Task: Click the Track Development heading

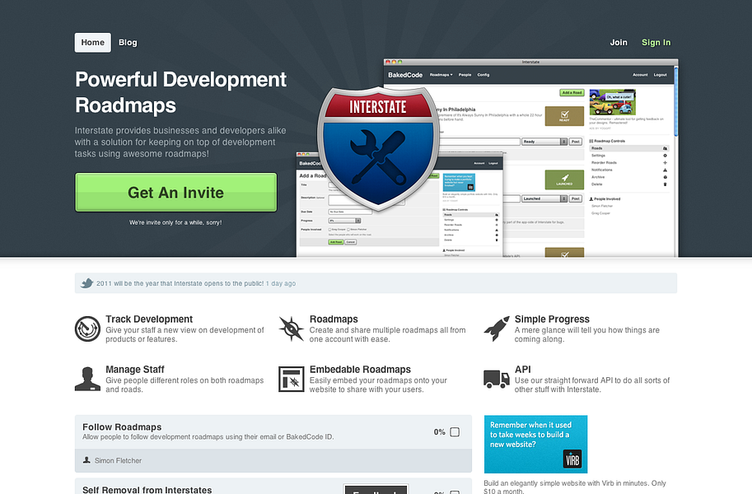Action: click(149, 319)
